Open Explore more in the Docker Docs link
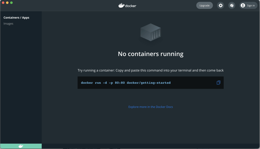 [151, 107]
